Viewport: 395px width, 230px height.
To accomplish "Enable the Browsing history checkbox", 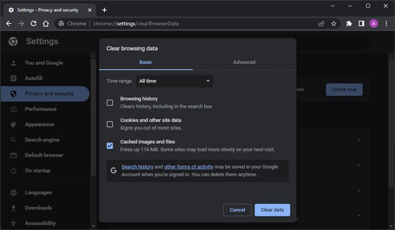I will [x=110, y=103].
